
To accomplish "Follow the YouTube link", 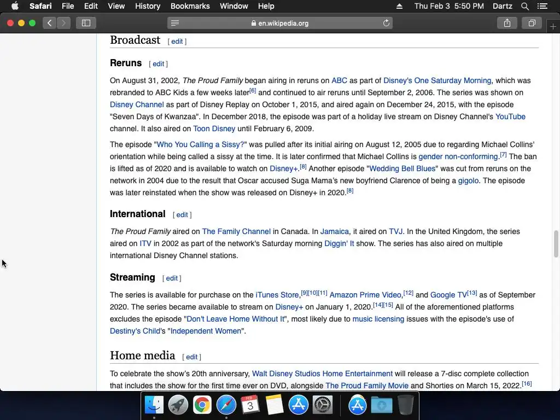I will (510, 117).
